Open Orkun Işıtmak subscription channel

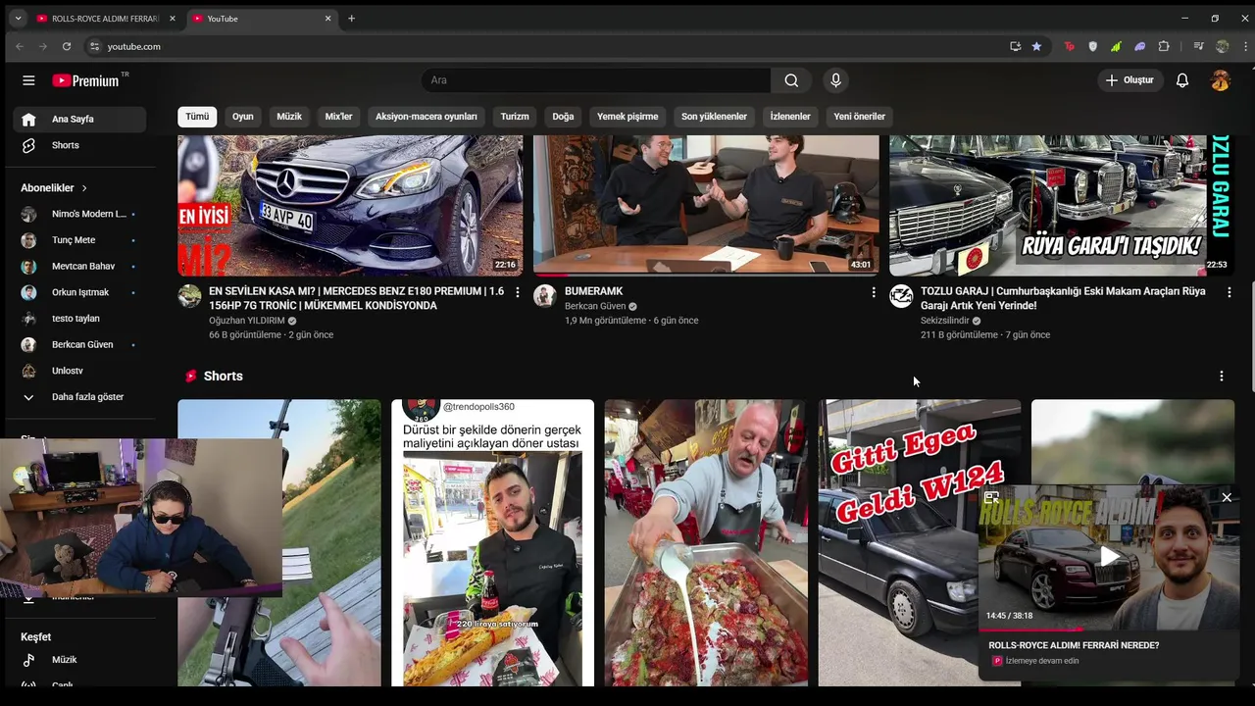pyautogui.click(x=78, y=292)
